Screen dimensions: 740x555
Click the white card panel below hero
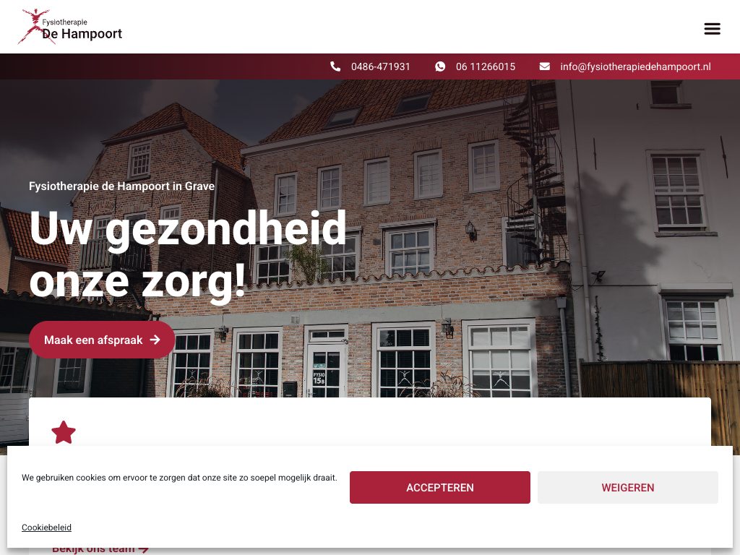coord(370,421)
